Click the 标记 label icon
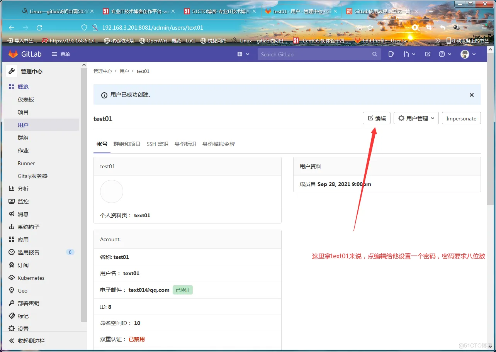Image resolution: width=496 pixels, height=352 pixels. coord(12,316)
